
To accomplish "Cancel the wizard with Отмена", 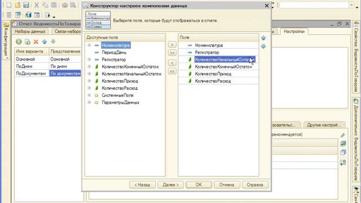I will tap(227, 185).
